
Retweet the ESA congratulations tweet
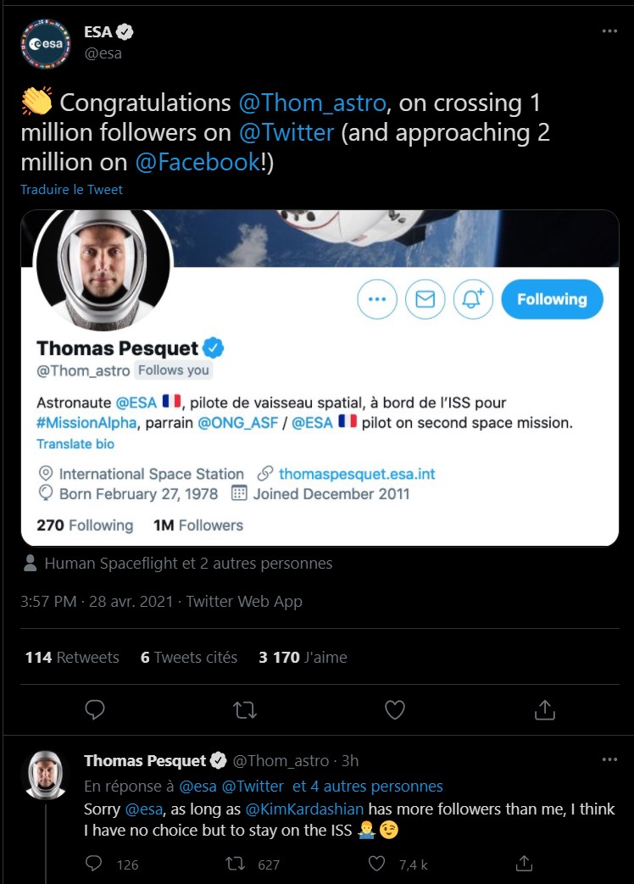click(245, 709)
